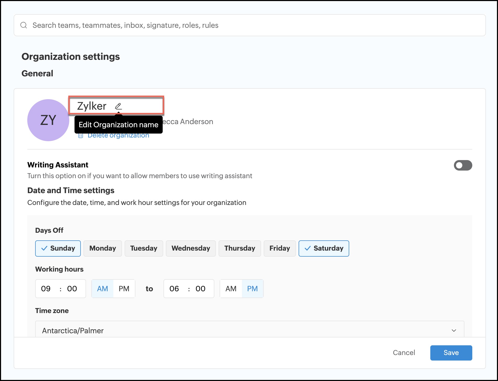The image size is (498, 381).
Task: Click the General section heading
Action: [x=37, y=73]
